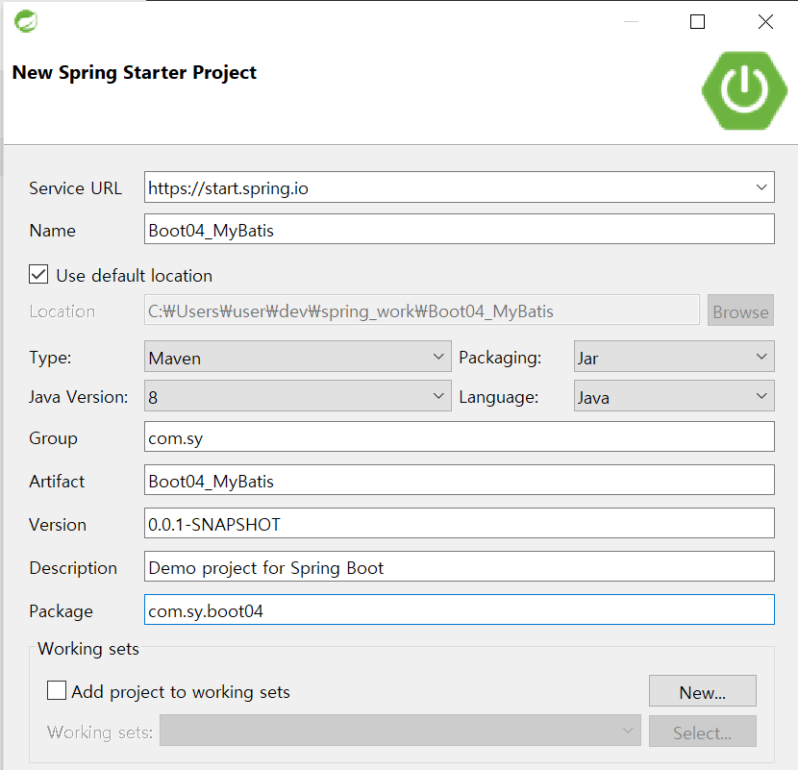The width and height of the screenshot is (798, 770).
Task: Open the Language dropdown showing Java
Action: click(674, 396)
